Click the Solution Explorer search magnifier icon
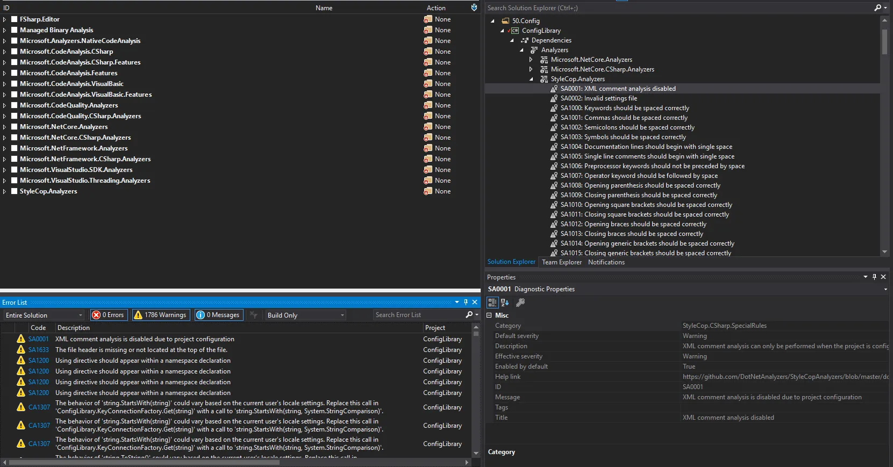This screenshot has width=893, height=467. point(877,8)
